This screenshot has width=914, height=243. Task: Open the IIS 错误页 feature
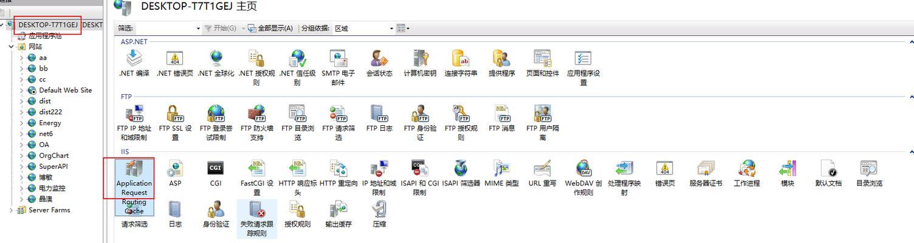[665, 173]
